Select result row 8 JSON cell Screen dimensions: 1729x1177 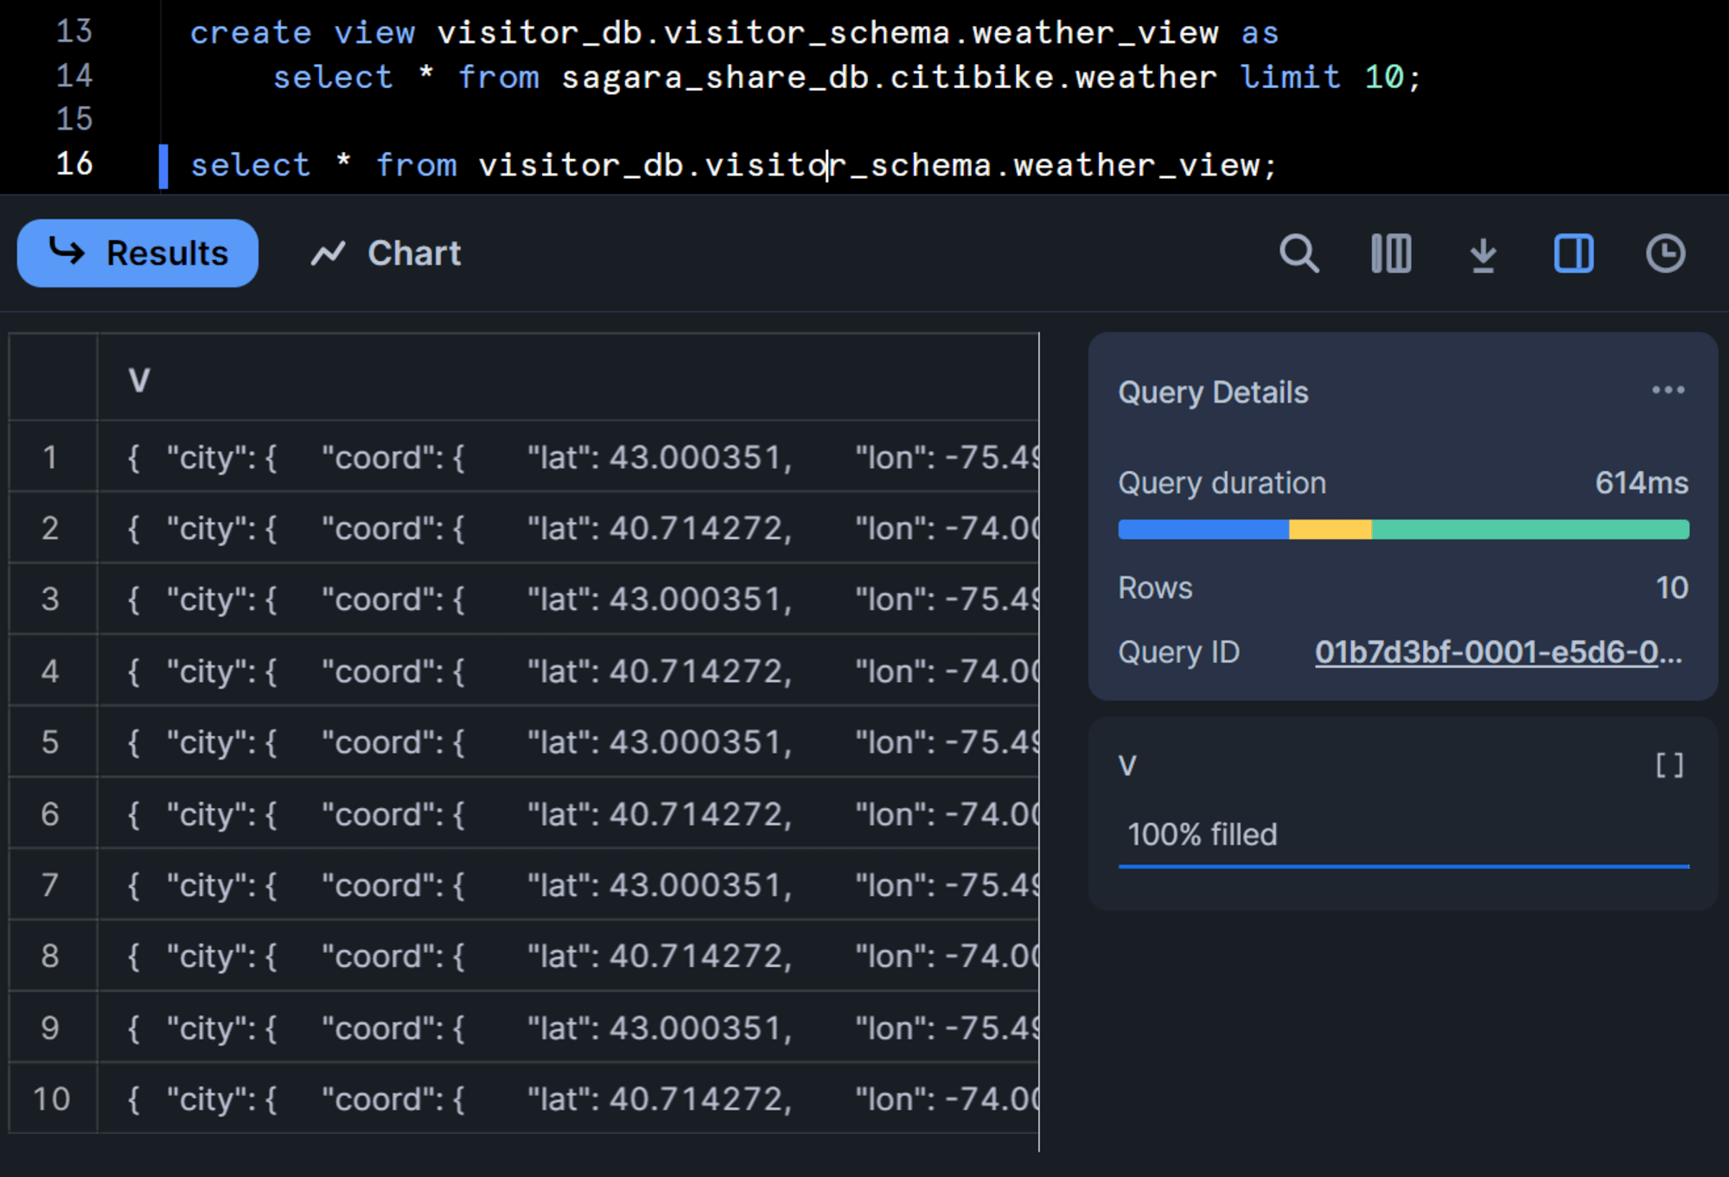pos(568,956)
